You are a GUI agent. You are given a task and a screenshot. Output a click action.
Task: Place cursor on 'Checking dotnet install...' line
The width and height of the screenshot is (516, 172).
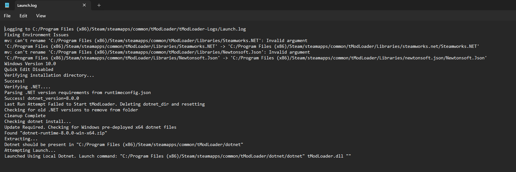pyautogui.click(x=38, y=122)
